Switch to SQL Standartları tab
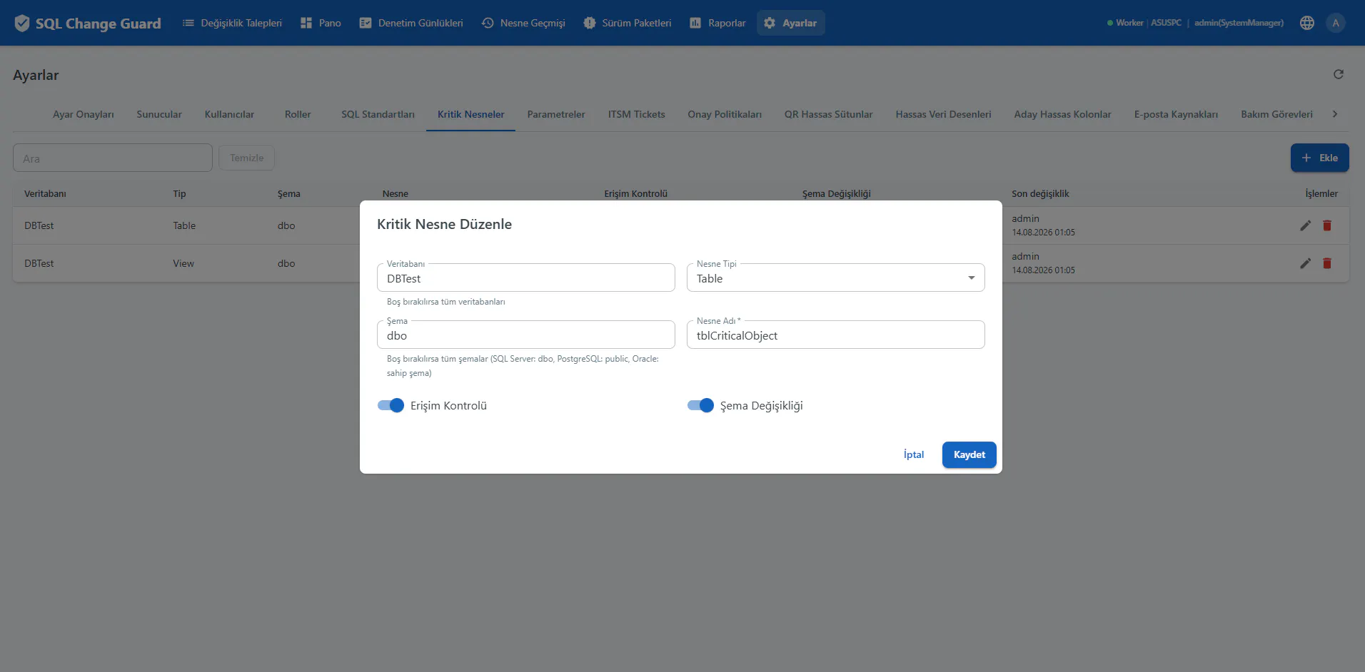Image resolution: width=1365 pixels, height=672 pixels. (378, 114)
